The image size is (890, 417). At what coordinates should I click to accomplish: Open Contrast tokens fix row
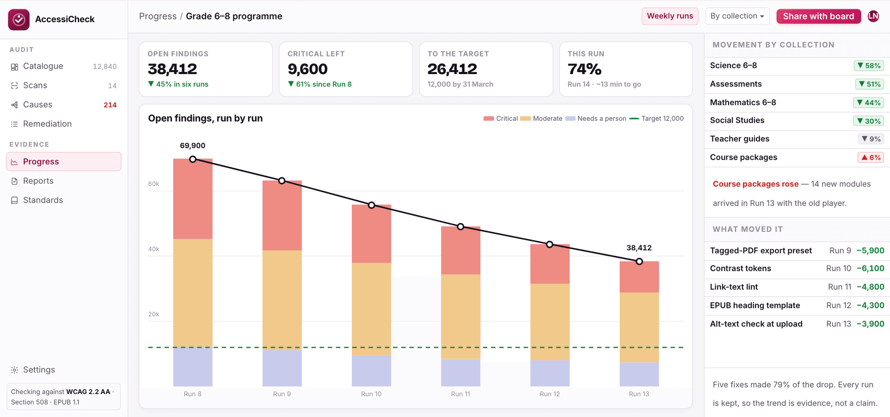point(797,269)
